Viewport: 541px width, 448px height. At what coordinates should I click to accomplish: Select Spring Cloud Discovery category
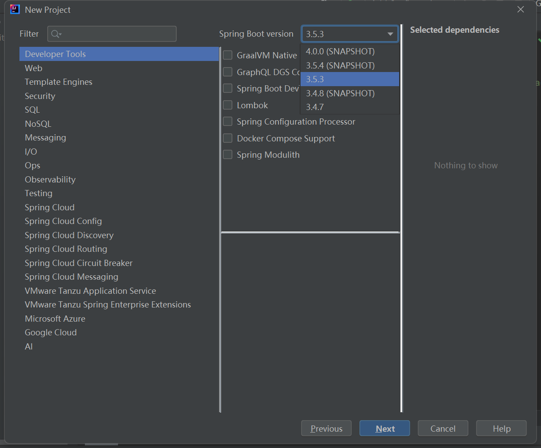coord(119,235)
